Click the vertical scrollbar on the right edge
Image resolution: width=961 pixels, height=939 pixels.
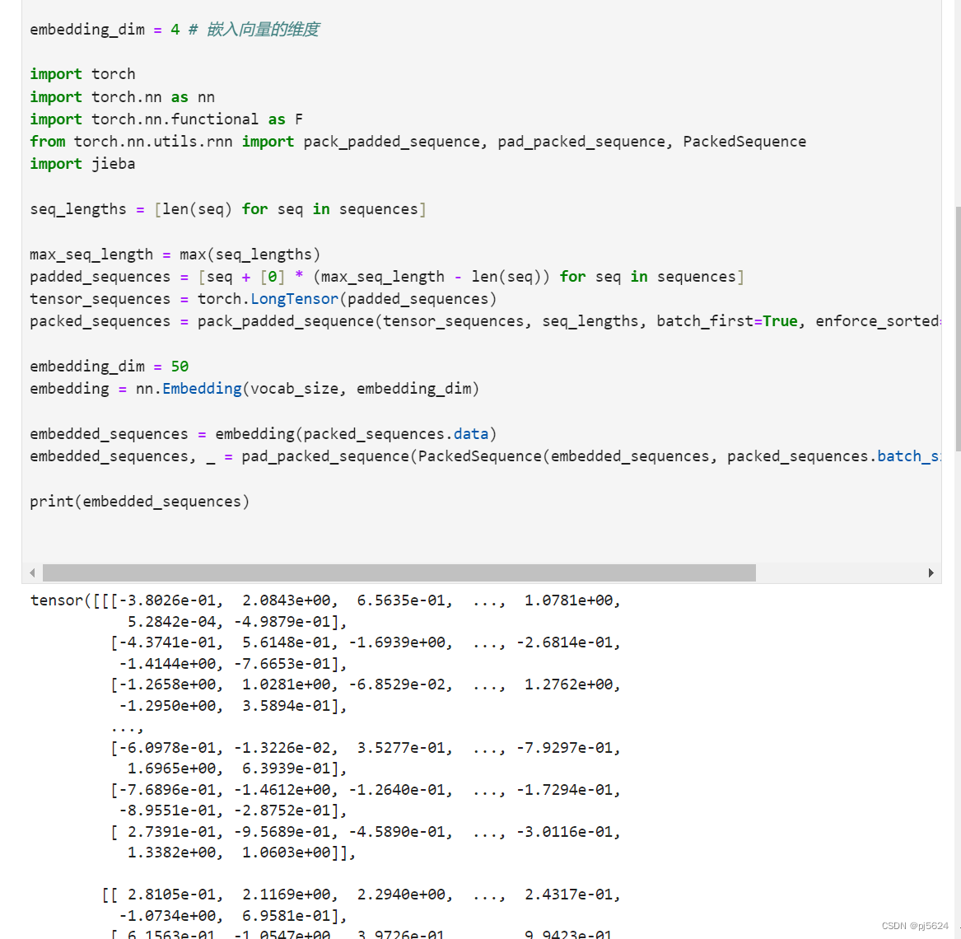click(956, 329)
